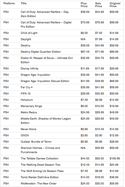
Task: Select The Telltale Games Collection title
Action: 39,159
